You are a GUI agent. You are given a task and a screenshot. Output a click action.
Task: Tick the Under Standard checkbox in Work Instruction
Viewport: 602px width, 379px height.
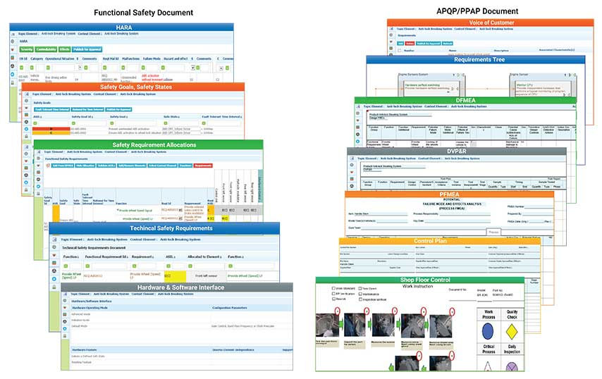[x=333, y=288]
